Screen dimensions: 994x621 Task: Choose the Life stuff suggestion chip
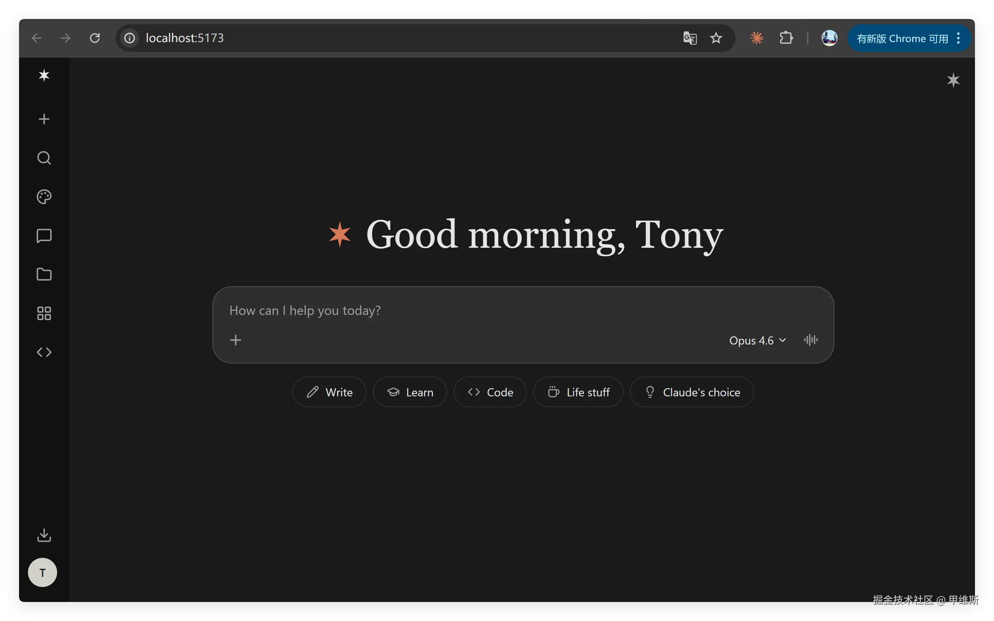pyautogui.click(x=578, y=392)
